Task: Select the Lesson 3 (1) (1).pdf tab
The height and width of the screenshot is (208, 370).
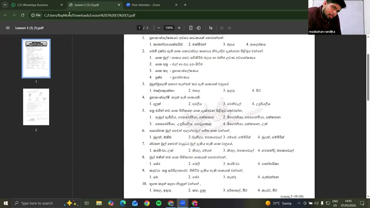Action: pos(95,5)
